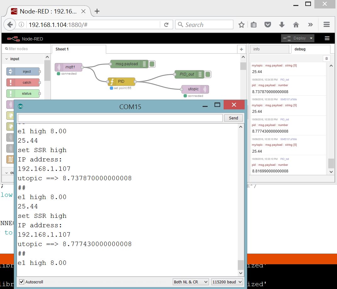This screenshot has height=289, width=337.
Task: Click debug value 8.737870000000008
Action: (270, 92)
